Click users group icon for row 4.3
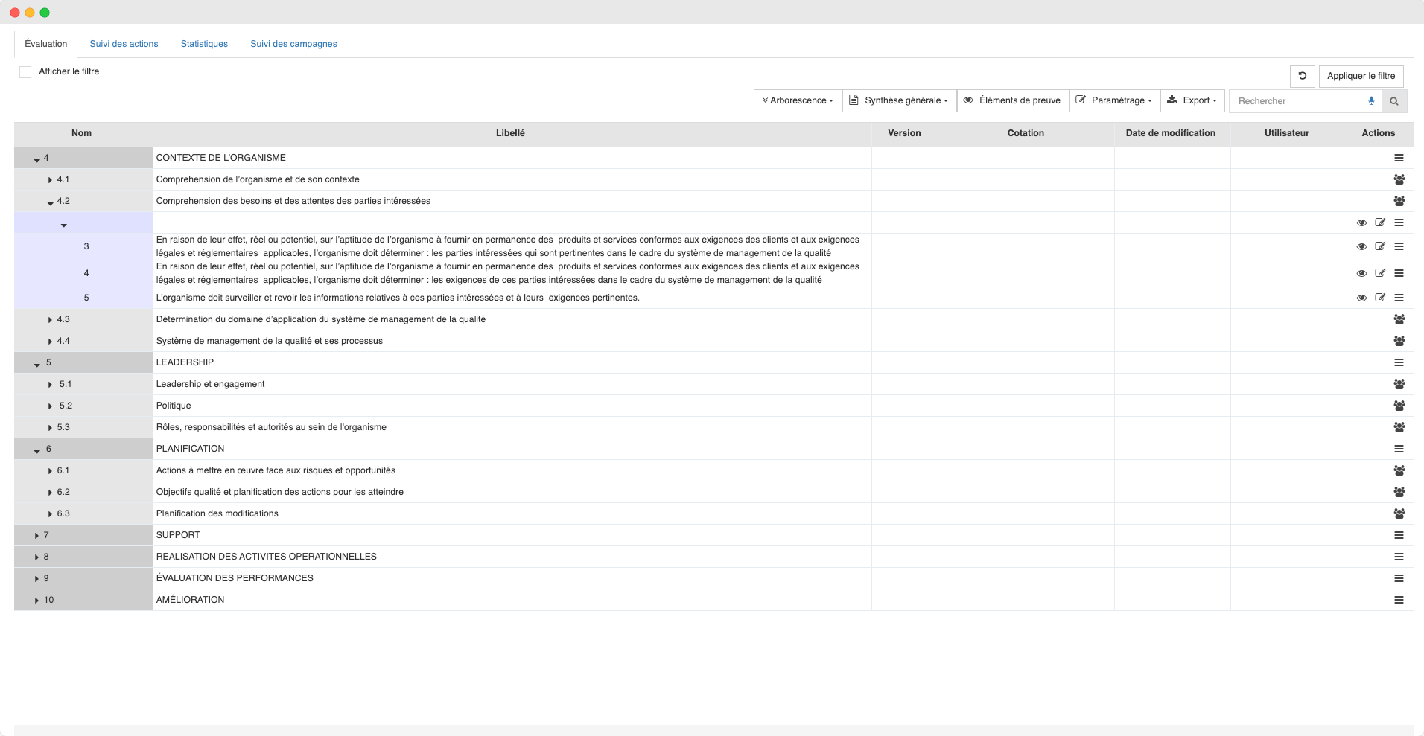 1399,319
